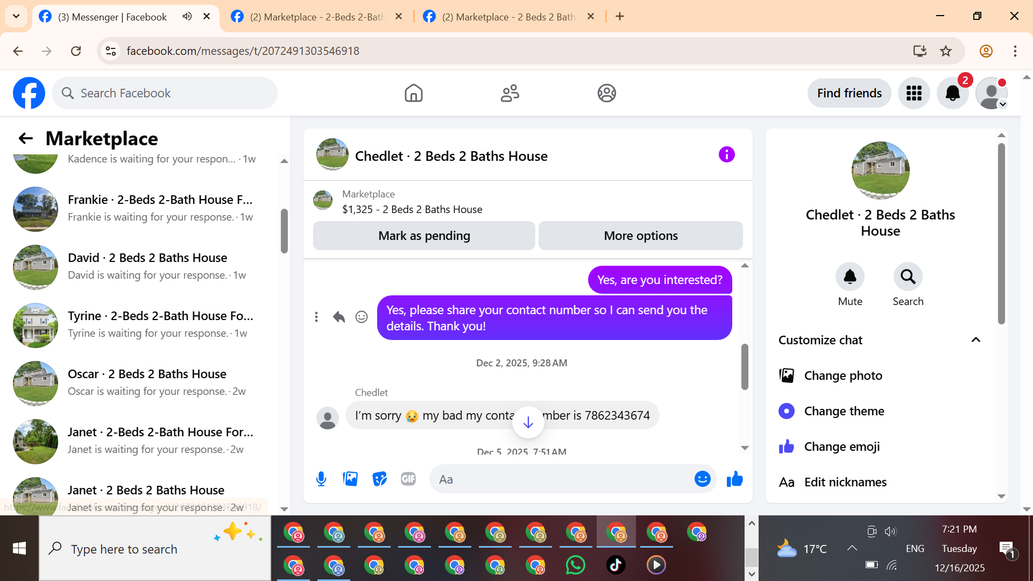Open a new browser tab
This screenshot has height=581, width=1033.
click(620, 17)
